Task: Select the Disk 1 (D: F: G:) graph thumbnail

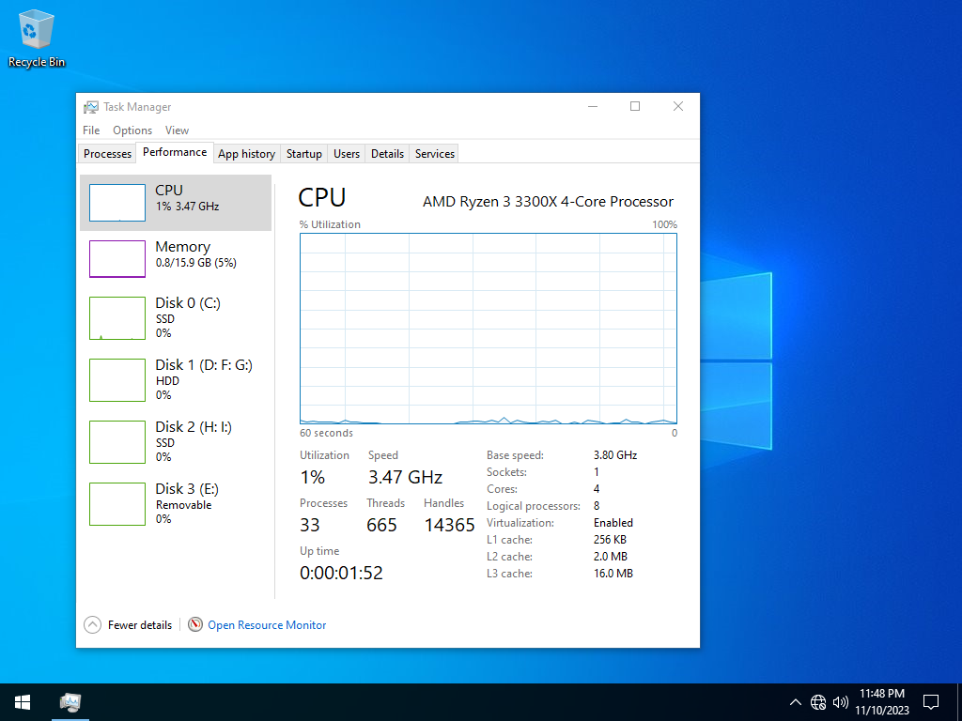Action: [x=117, y=380]
